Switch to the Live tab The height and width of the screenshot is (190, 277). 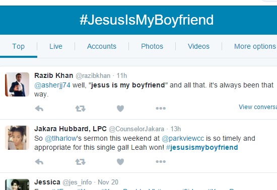point(56,46)
